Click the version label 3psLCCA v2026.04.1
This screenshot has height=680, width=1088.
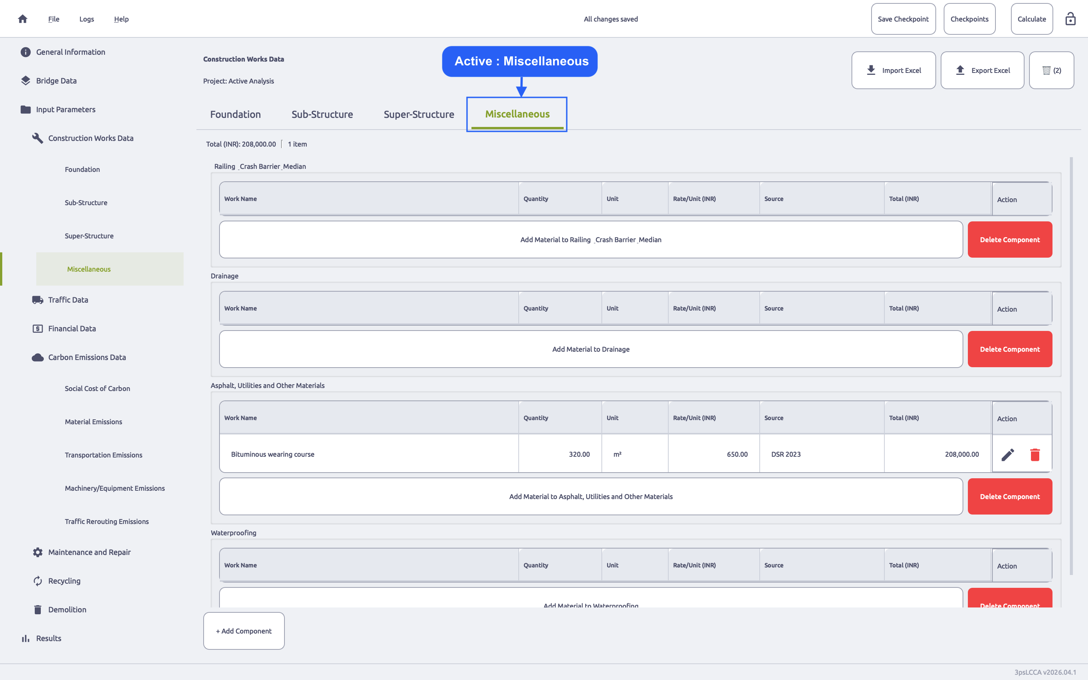pos(1045,672)
